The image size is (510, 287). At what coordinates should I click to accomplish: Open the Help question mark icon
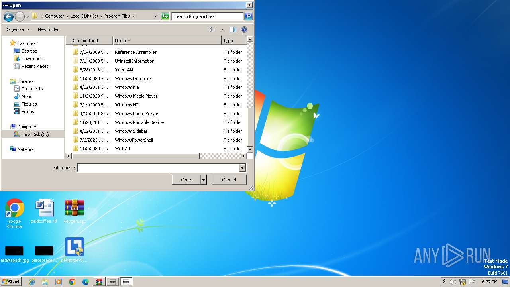coord(244,29)
